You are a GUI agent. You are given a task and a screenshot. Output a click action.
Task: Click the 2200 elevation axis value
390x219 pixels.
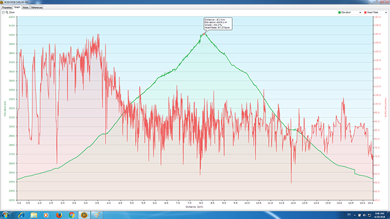[11, 200]
